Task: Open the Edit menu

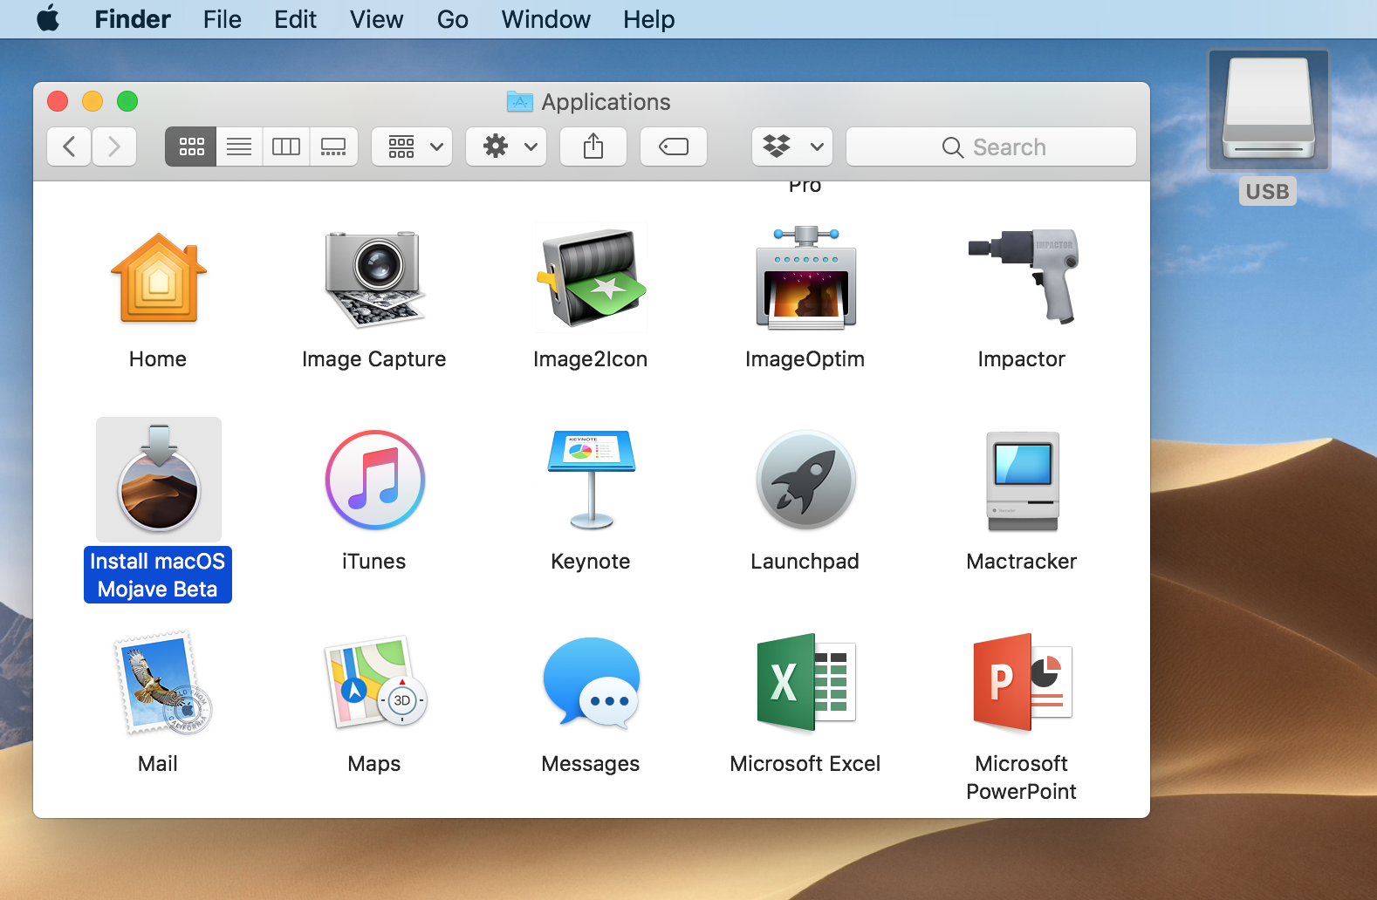Action: (295, 19)
